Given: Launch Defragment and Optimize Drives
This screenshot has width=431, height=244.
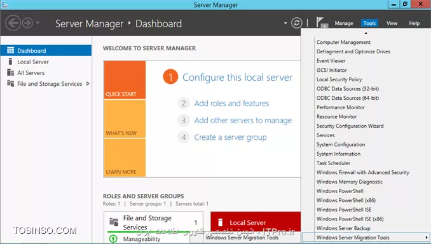Looking at the screenshot, I should [x=353, y=51].
